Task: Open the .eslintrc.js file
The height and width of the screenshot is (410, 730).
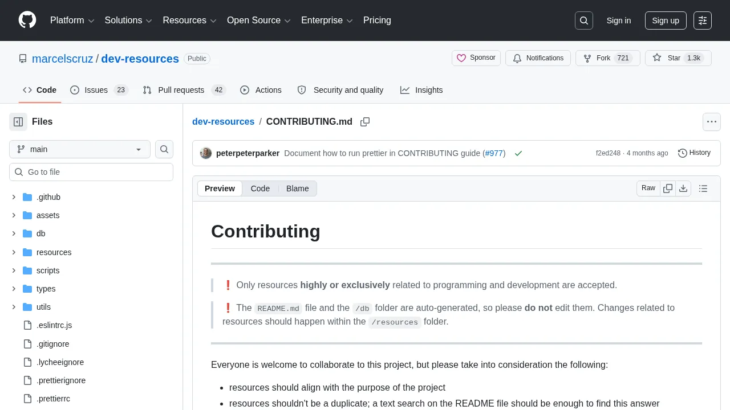Action: coord(54,325)
